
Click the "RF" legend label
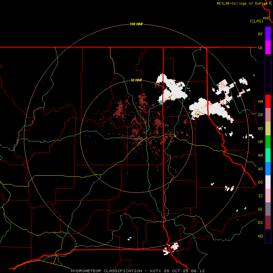[x=260, y=34]
